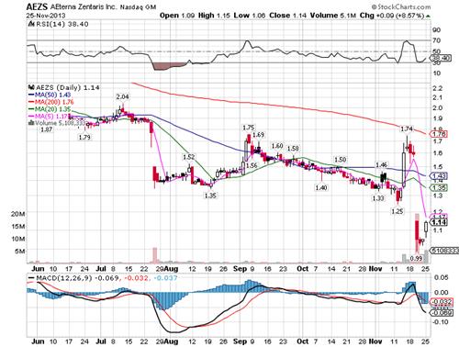Click the small icon before RSI(14)

click(x=31, y=24)
